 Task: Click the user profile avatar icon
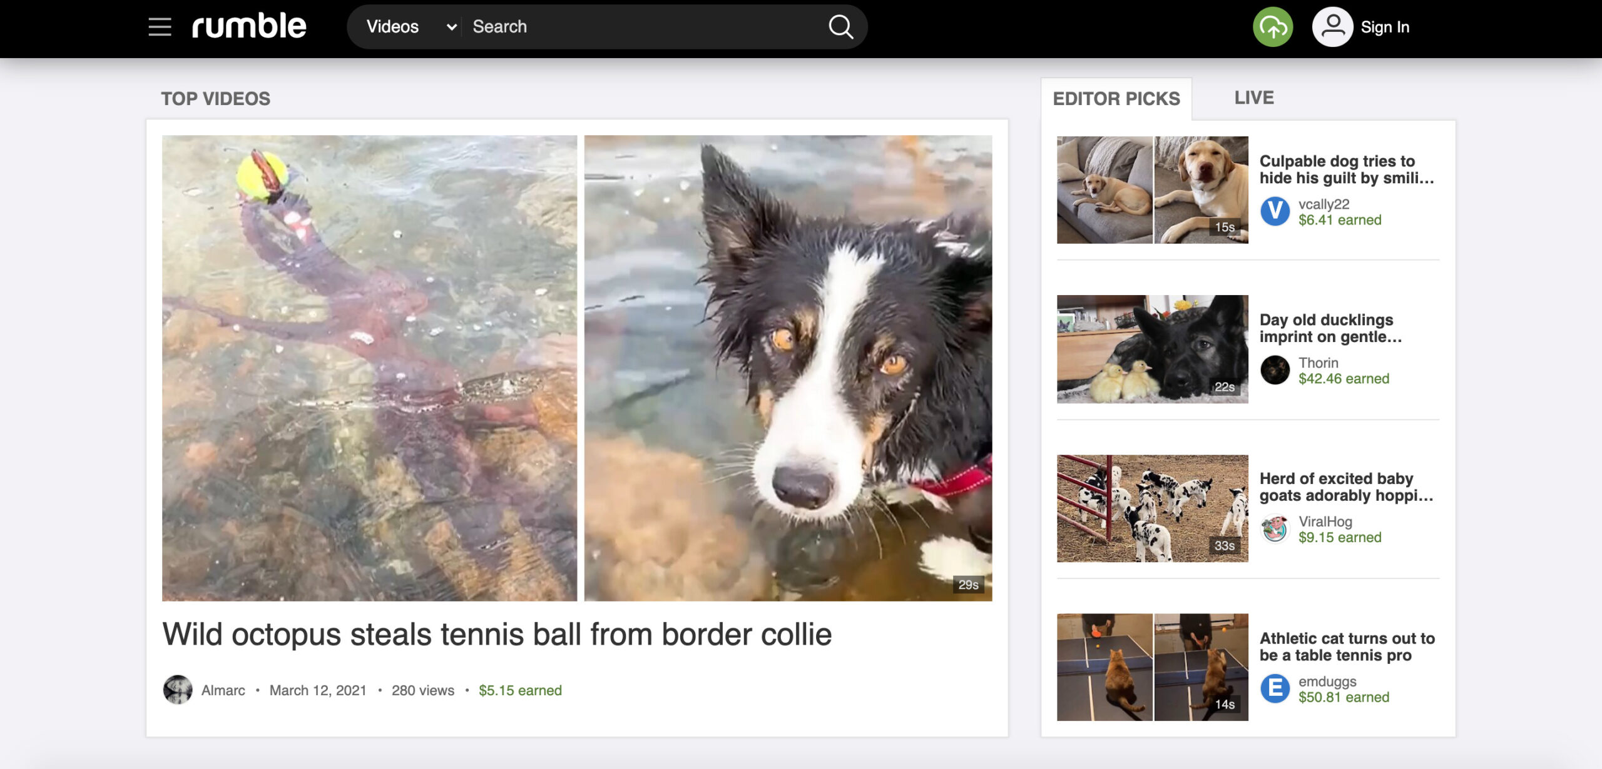click(x=1332, y=27)
